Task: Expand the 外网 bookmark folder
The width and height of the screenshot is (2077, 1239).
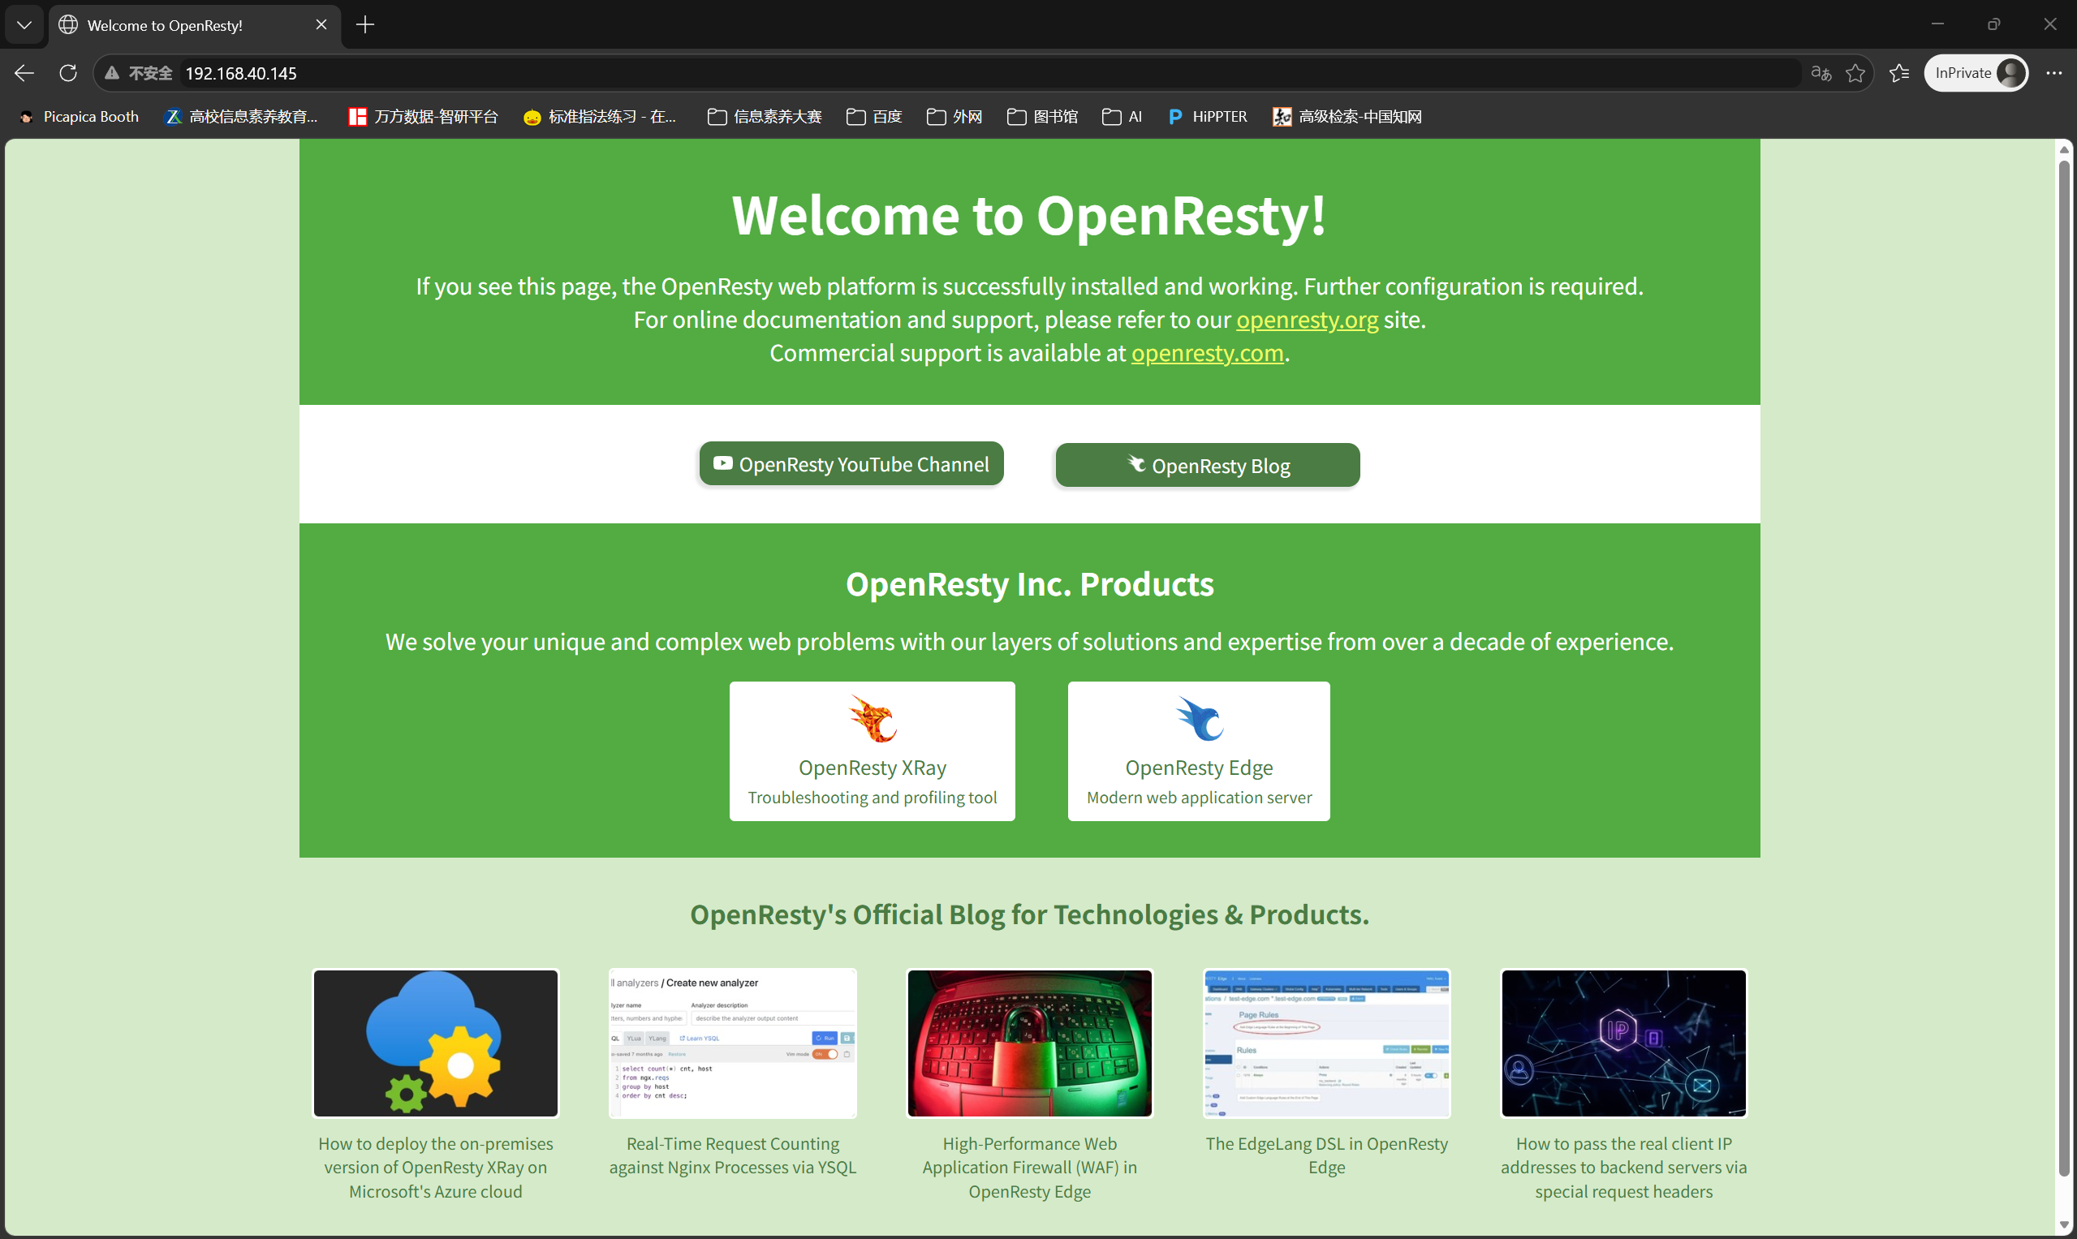Action: [954, 117]
